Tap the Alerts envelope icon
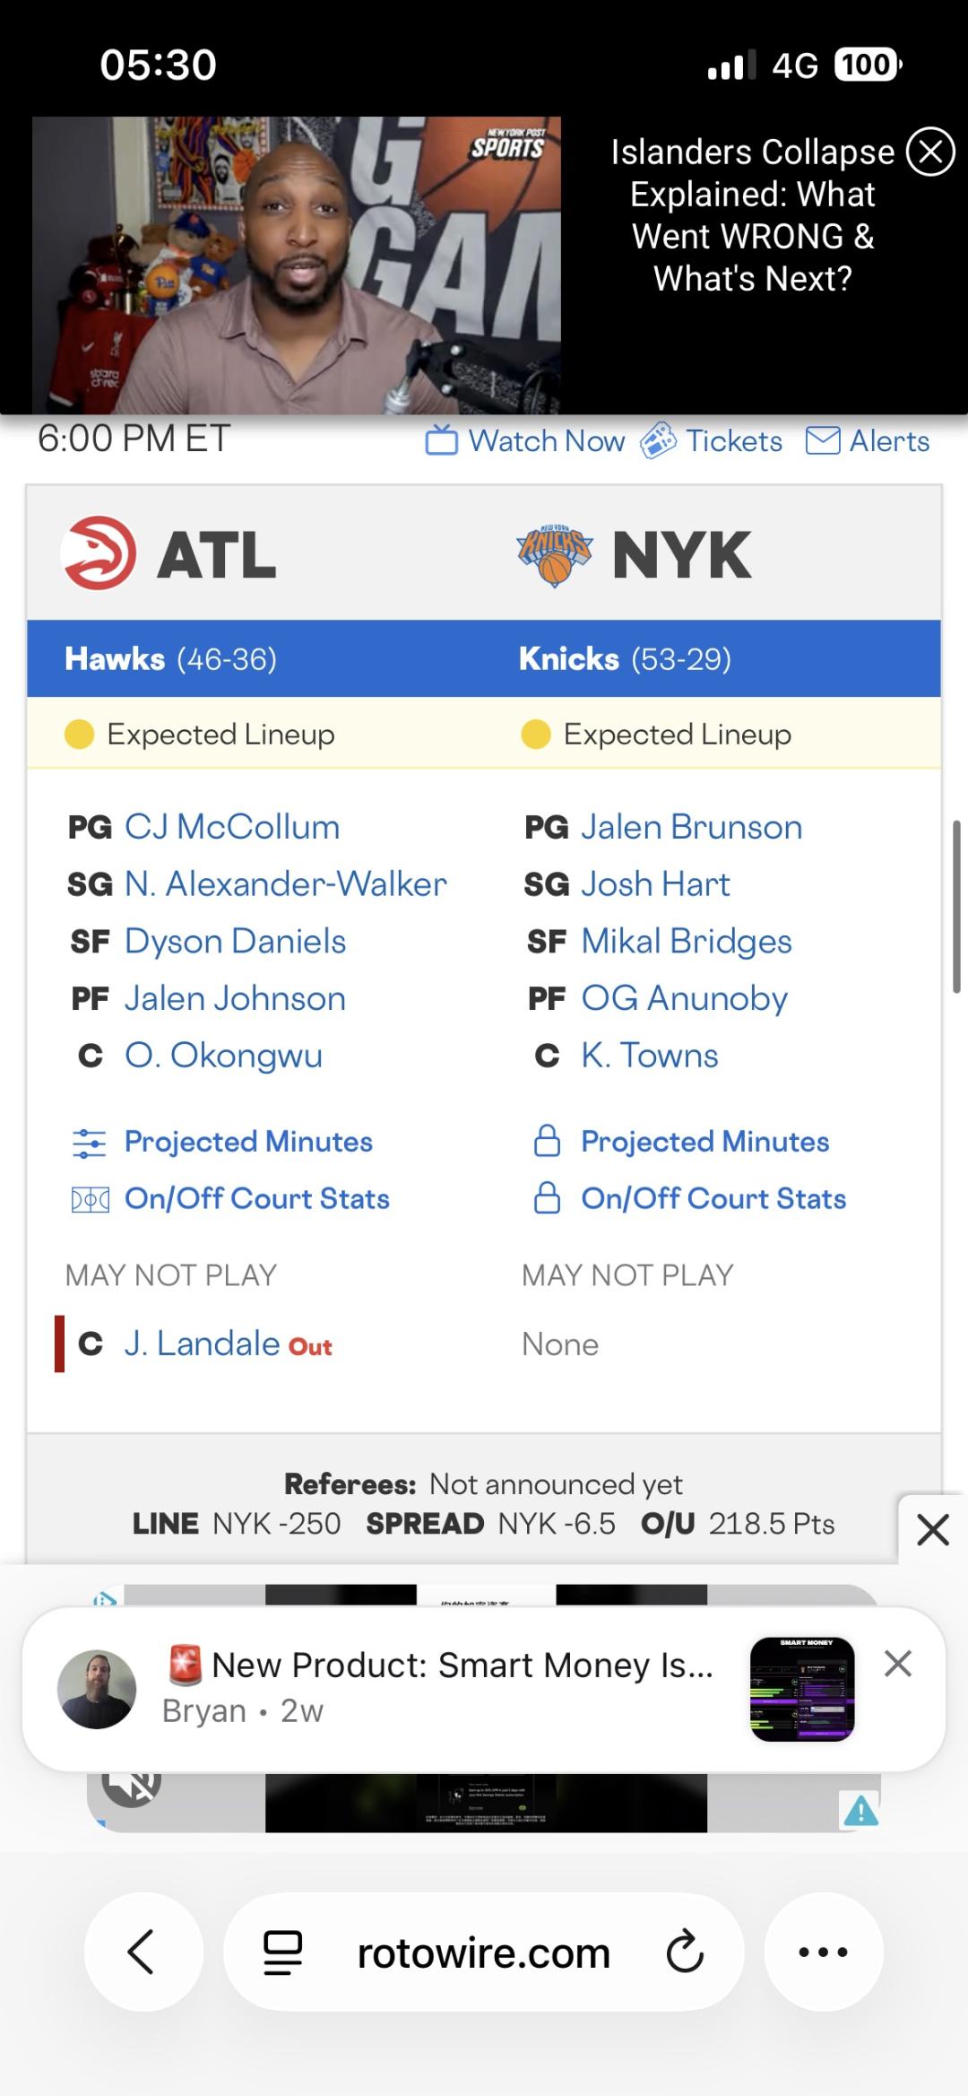 click(x=823, y=441)
